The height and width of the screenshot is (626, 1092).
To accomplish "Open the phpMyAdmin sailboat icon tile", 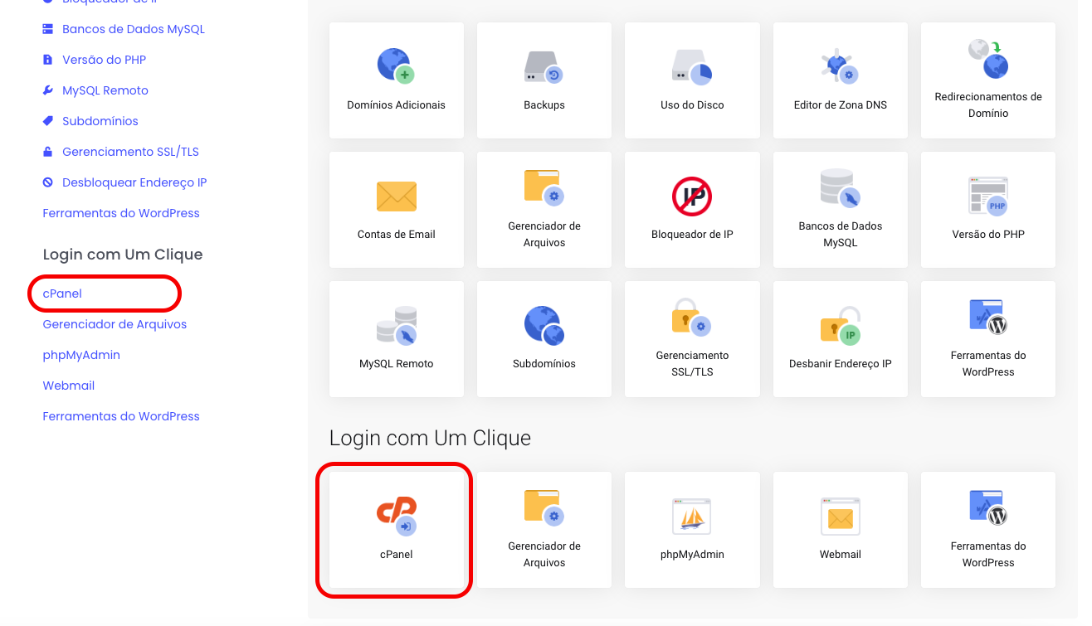I will 691,530.
